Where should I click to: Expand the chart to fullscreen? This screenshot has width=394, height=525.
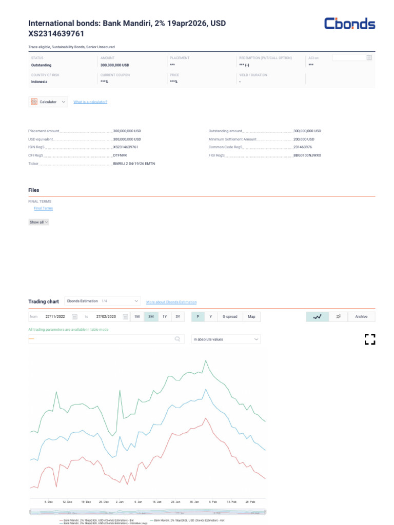click(x=370, y=339)
